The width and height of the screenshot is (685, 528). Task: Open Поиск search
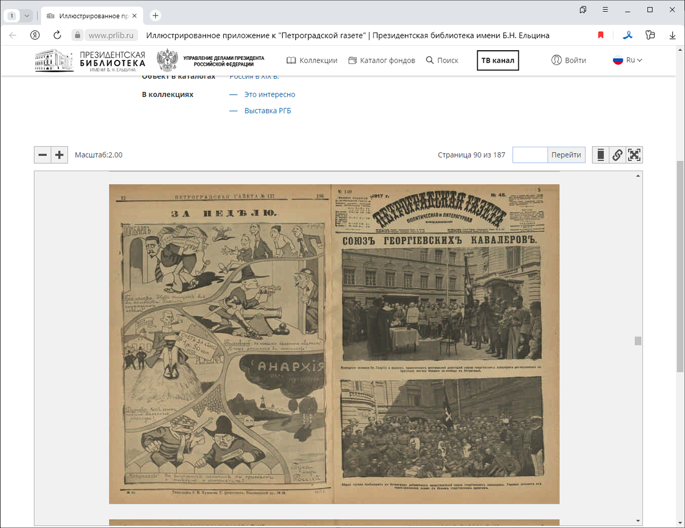[x=442, y=60]
